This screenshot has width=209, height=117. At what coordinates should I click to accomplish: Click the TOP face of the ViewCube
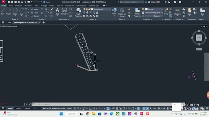click(x=199, y=38)
